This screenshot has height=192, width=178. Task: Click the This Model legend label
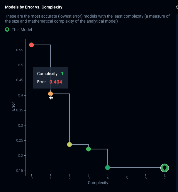(22, 30)
